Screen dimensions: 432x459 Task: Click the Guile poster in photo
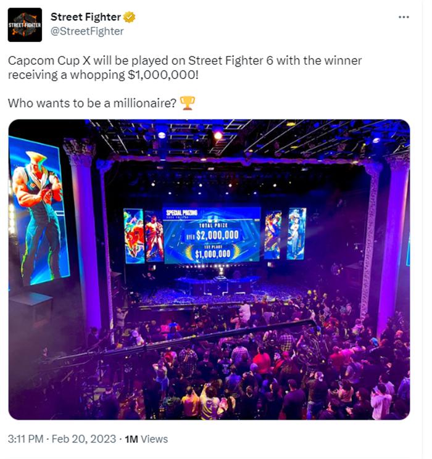click(x=38, y=212)
